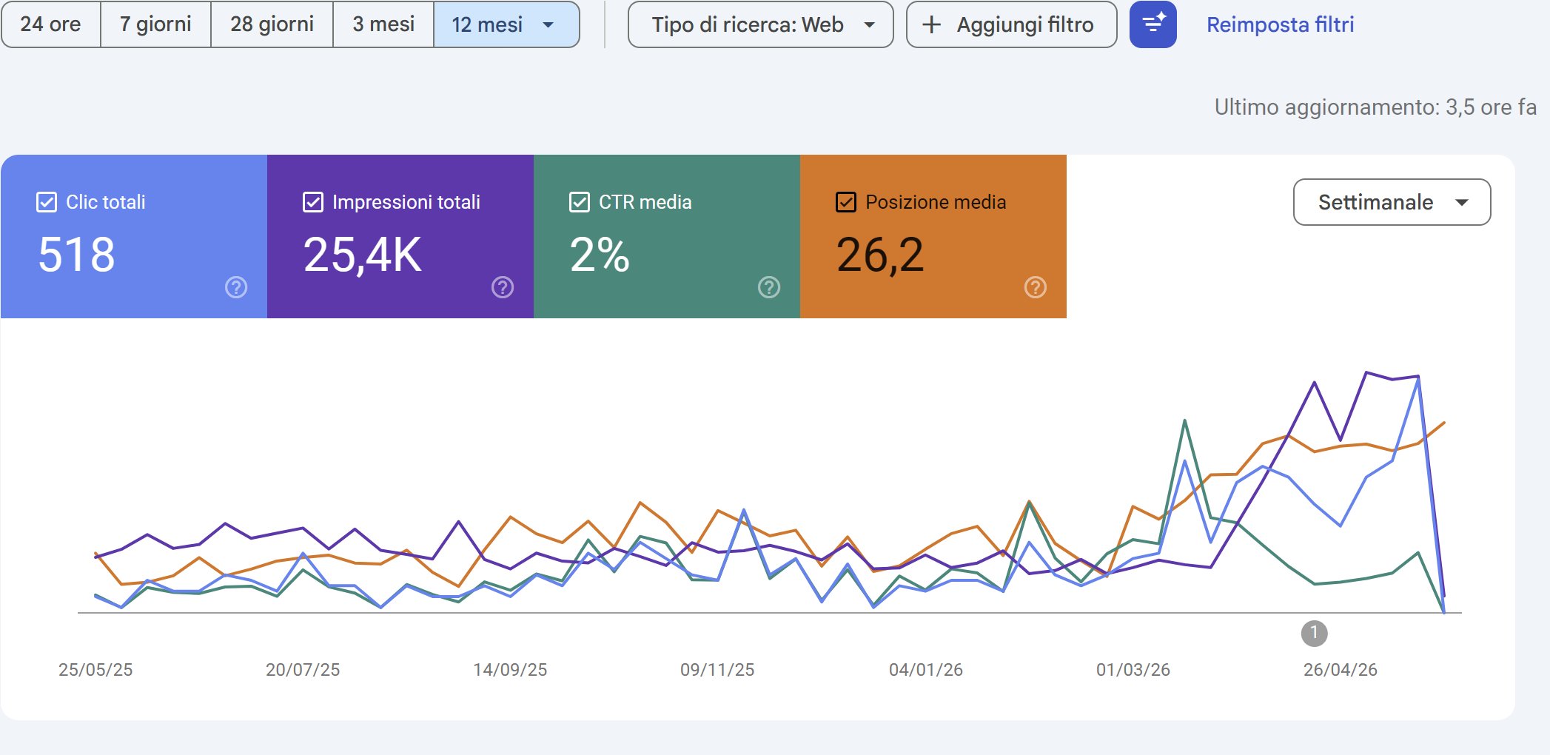Click the annotation marker 1 on the chart
Image resolution: width=1550 pixels, height=755 pixels.
tap(1314, 633)
